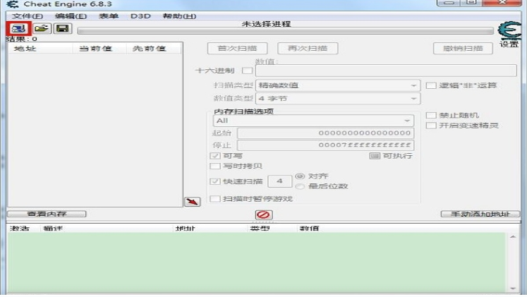Open the 帮助(H) menu
This screenshot has height=297, width=527.
[179, 16]
